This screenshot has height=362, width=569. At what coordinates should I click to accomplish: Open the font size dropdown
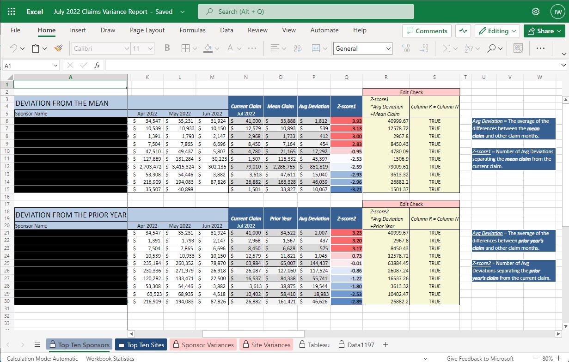click(x=150, y=48)
